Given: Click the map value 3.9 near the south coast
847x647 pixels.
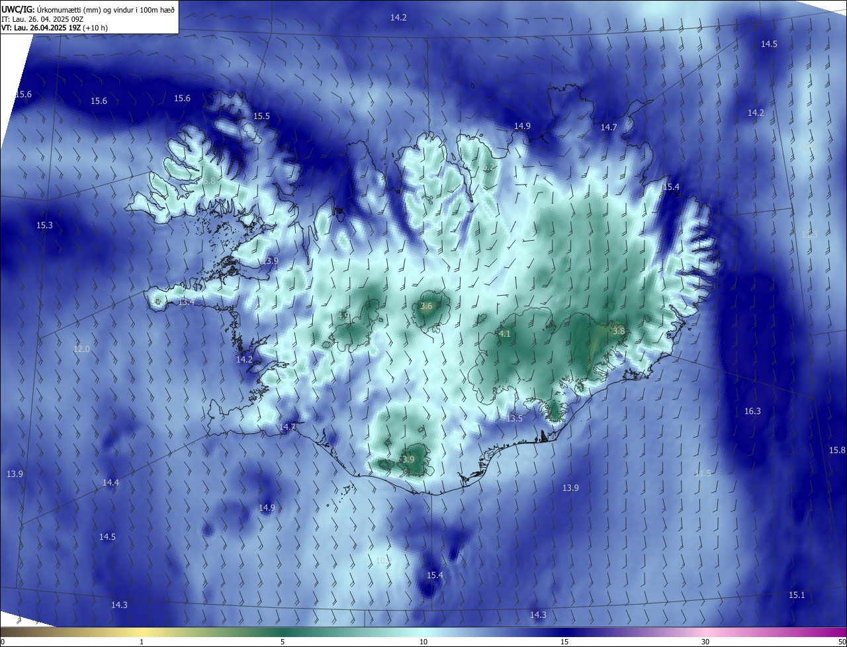Looking at the screenshot, I should click(x=408, y=459).
